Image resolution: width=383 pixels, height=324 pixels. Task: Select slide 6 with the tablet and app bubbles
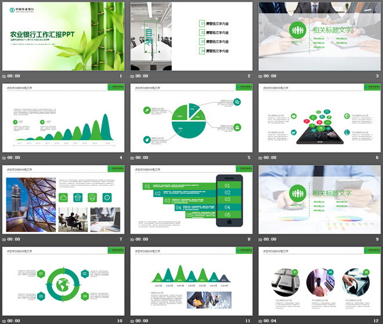click(319, 118)
